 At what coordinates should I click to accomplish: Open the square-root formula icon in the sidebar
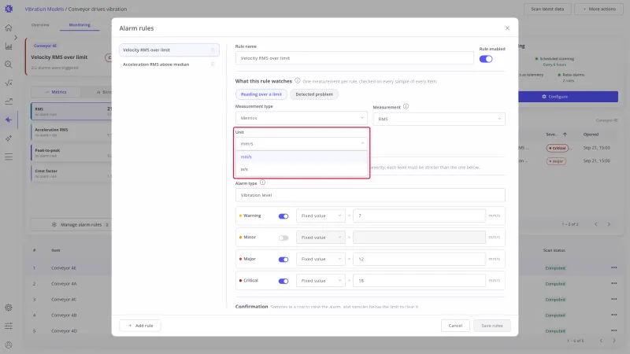coord(9,83)
